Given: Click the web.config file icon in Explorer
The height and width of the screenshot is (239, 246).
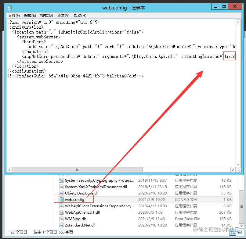Looking at the screenshot, I should 62,199.
